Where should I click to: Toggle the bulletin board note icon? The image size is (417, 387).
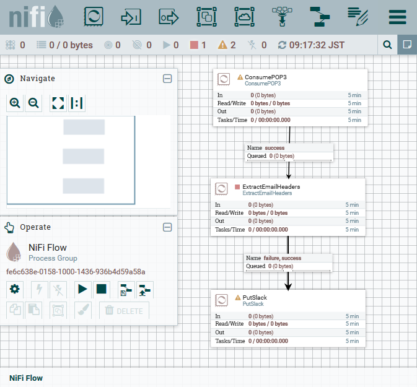point(407,45)
